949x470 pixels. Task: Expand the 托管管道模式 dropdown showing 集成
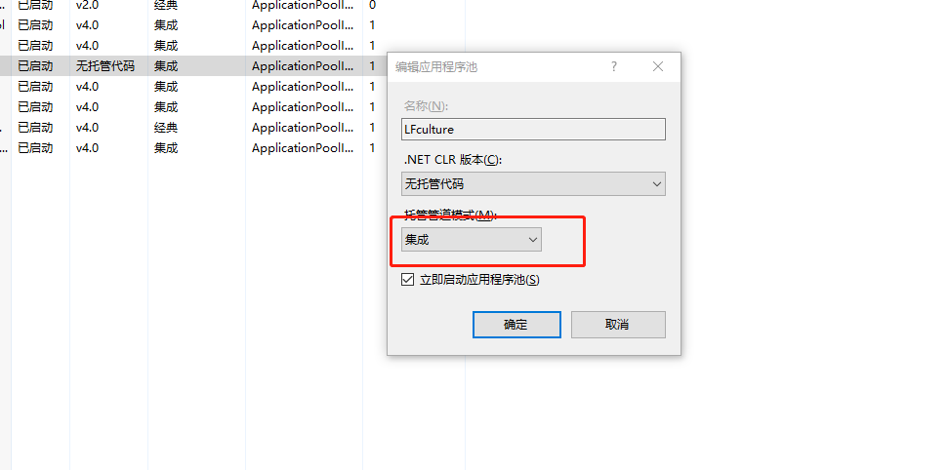tap(472, 240)
